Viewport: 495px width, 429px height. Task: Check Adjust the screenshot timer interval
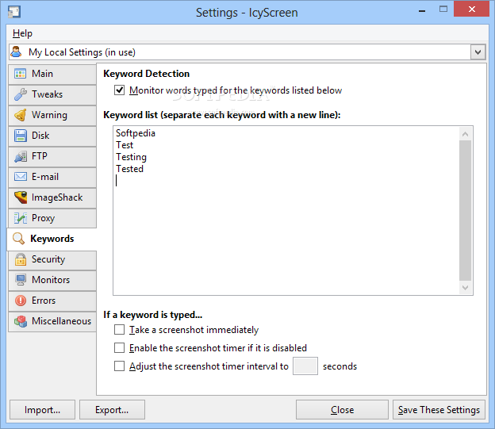tap(119, 366)
